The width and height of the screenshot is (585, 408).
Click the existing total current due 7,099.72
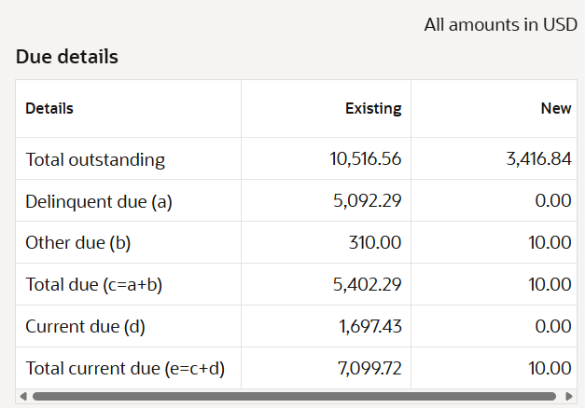(x=369, y=368)
